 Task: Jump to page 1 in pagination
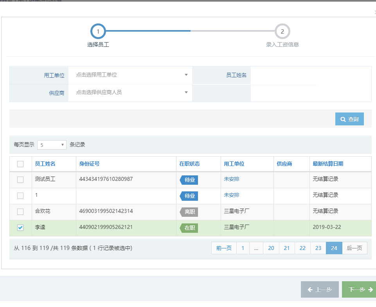(x=243, y=248)
